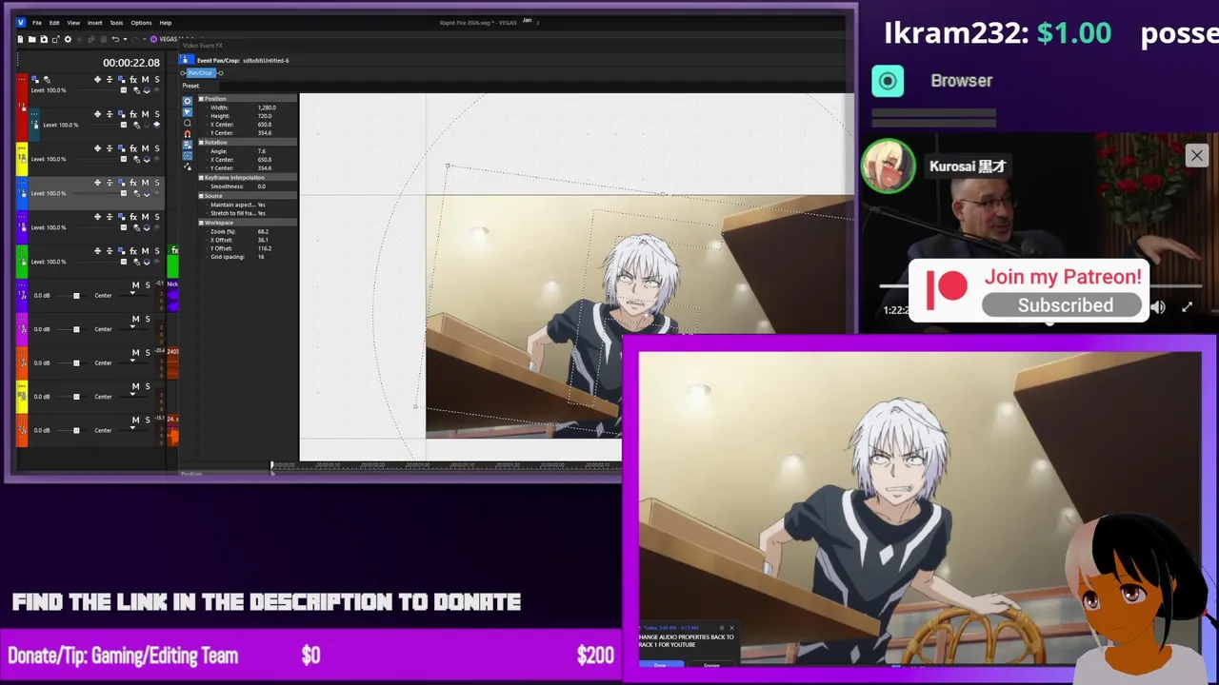Viewport: 1219px width, 685px height.
Task: Open the VEGAS Hub toolbar icon
Action: [153, 39]
